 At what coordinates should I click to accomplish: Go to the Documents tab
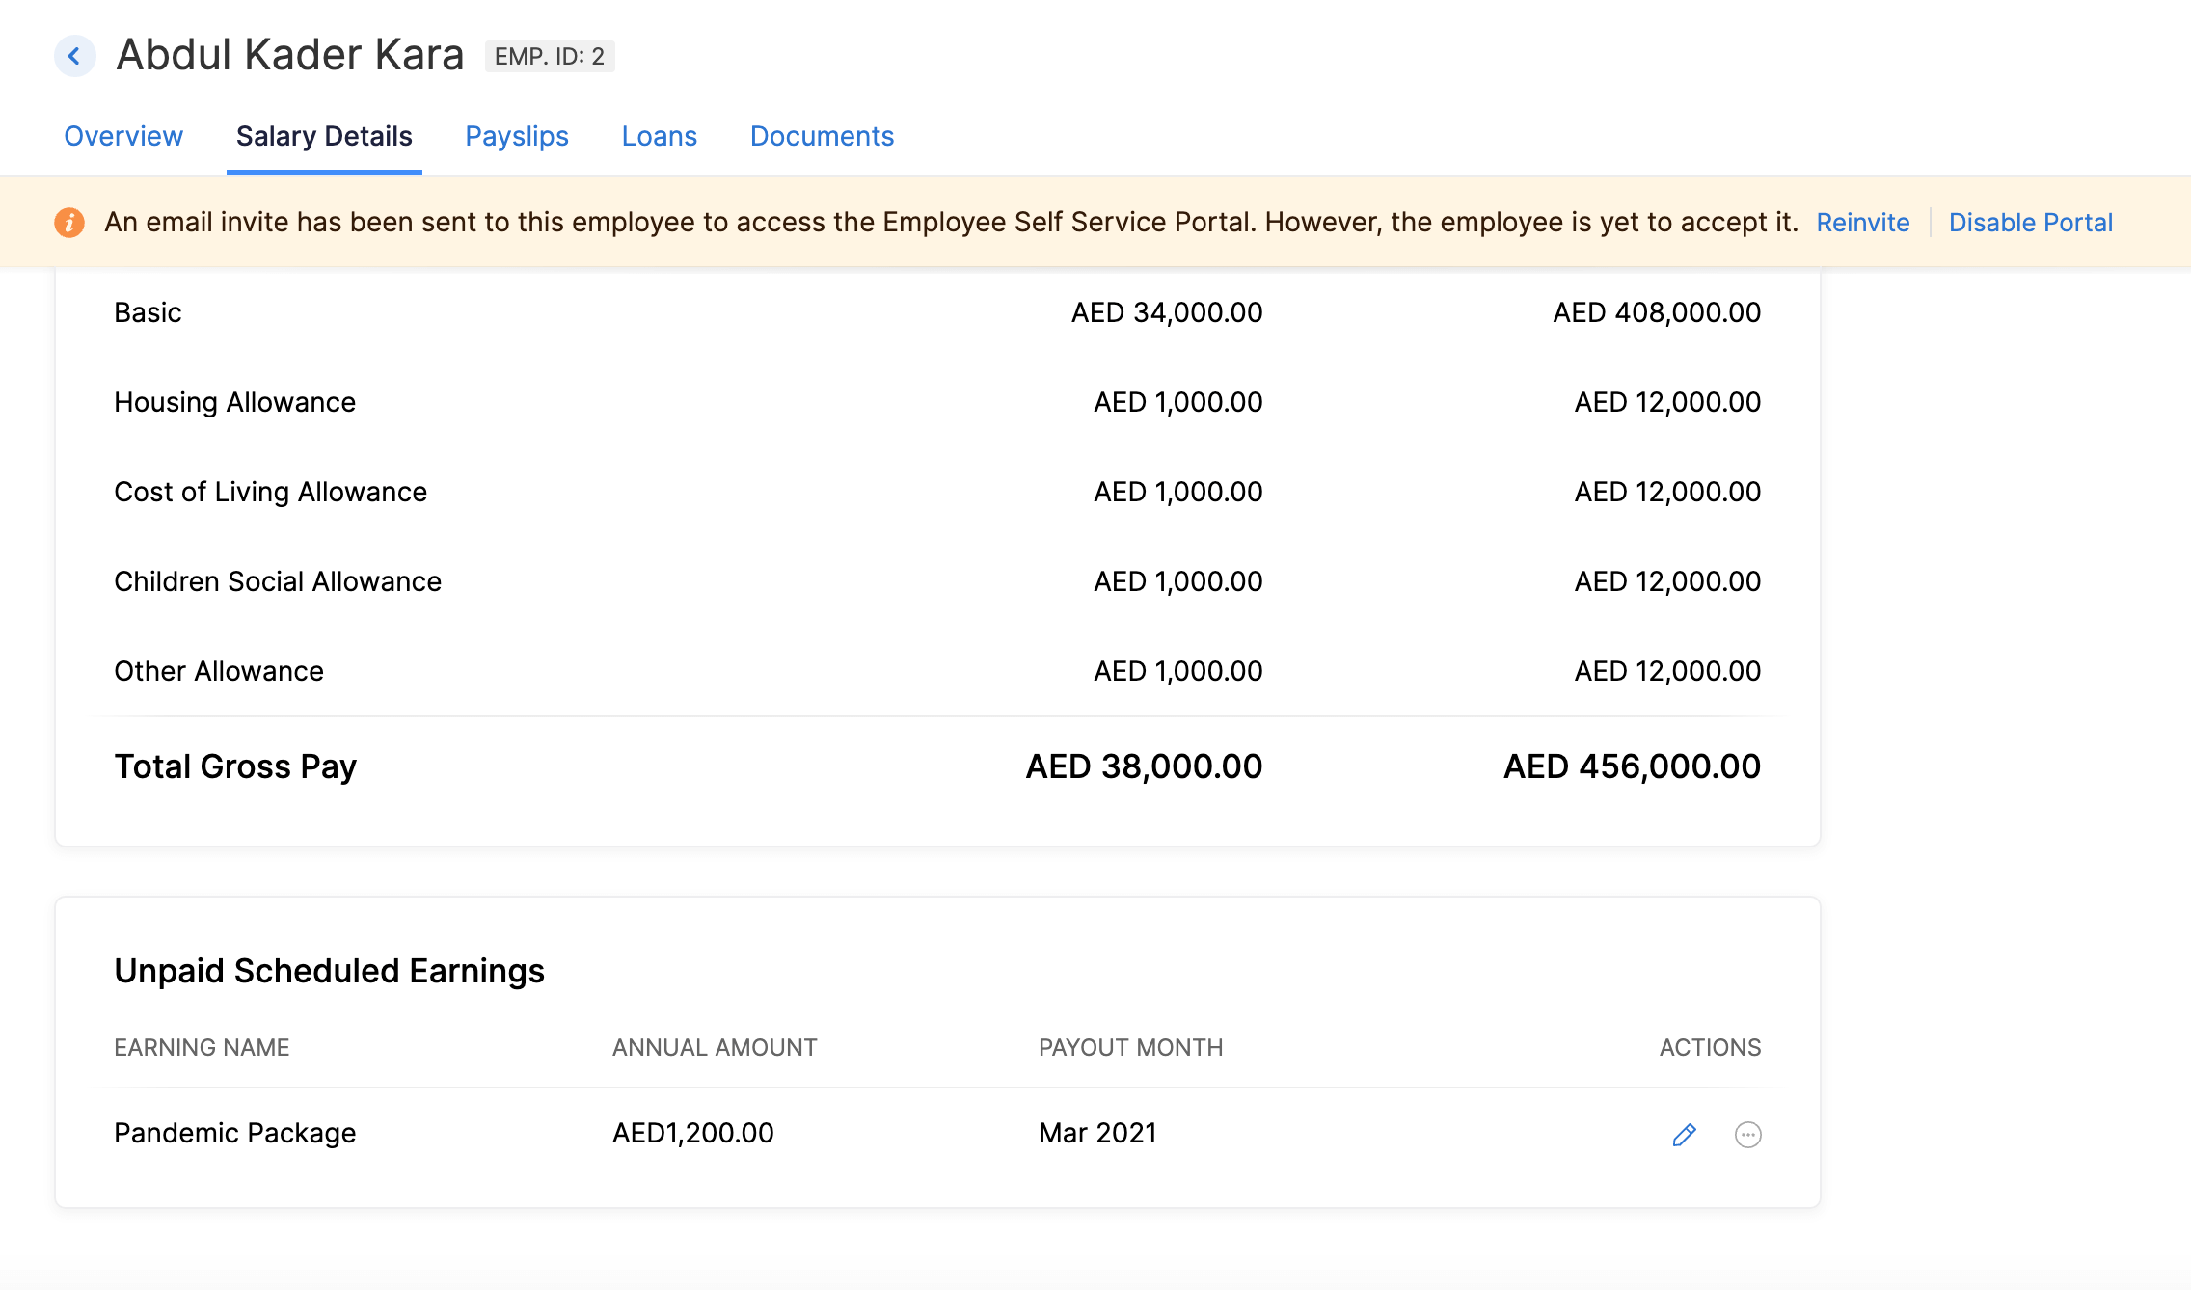(x=821, y=136)
